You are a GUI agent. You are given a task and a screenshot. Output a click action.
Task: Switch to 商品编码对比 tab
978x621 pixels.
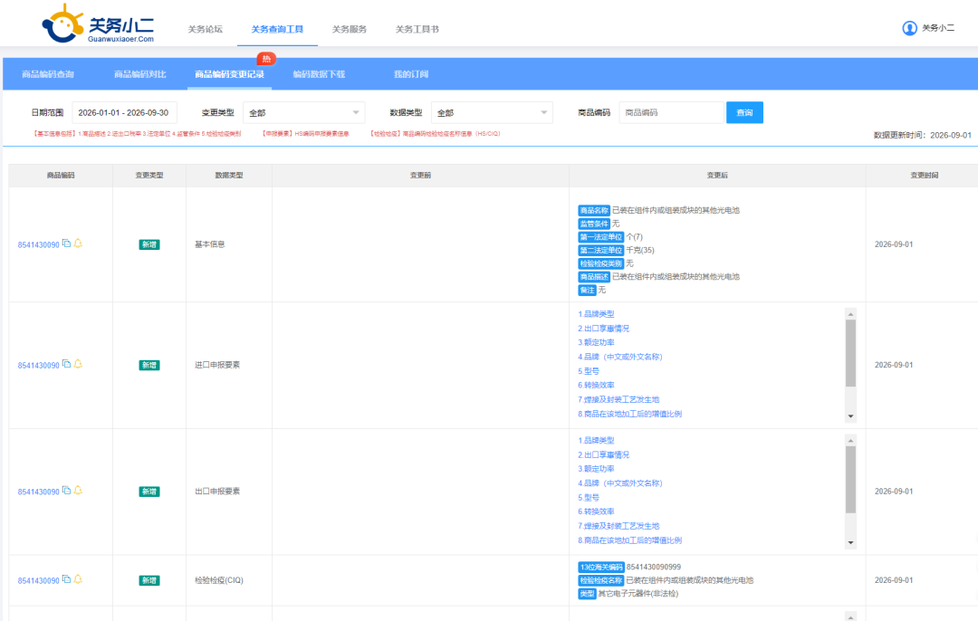(140, 74)
